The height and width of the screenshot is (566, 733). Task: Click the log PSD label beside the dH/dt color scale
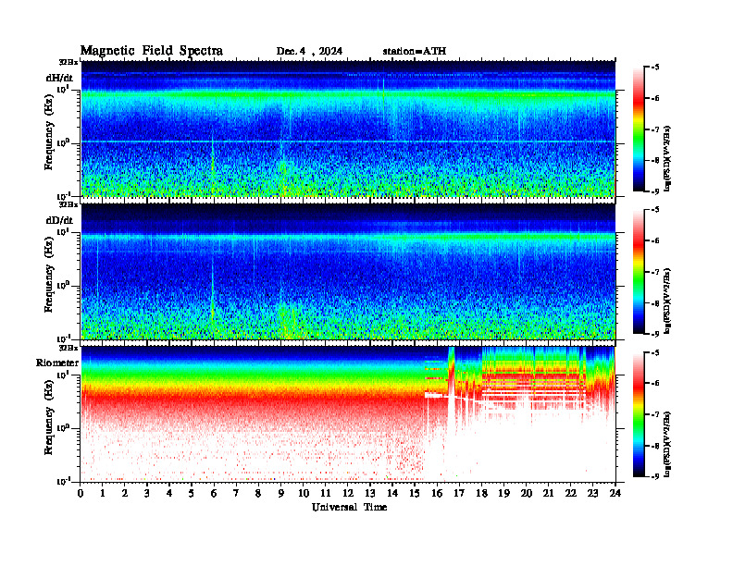(x=667, y=158)
